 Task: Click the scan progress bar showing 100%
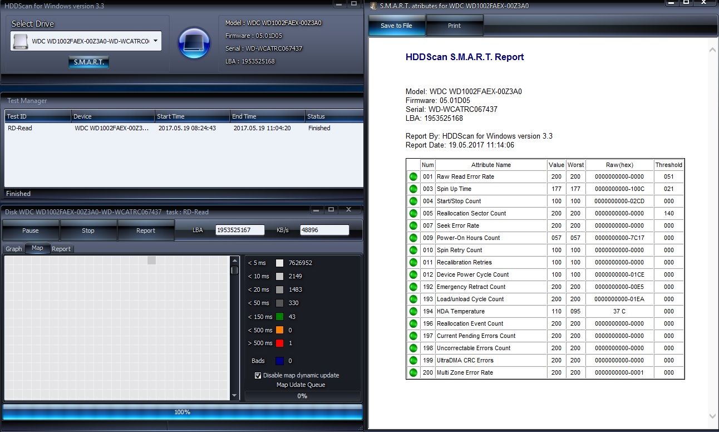(183, 412)
